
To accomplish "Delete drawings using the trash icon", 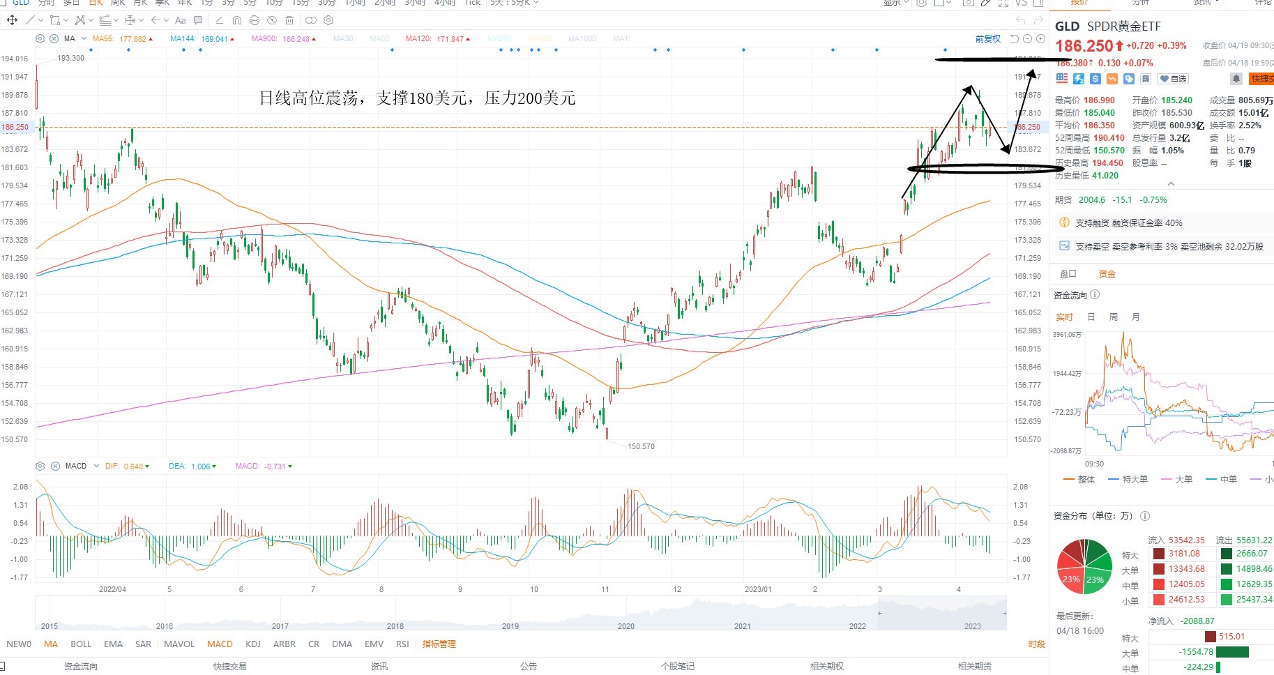I will (289, 20).
